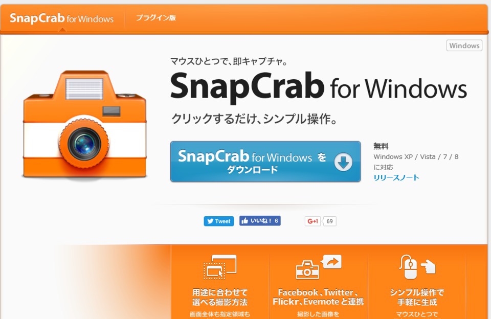Click the Twitter bird Tweet icon

pyautogui.click(x=210, y=221)
